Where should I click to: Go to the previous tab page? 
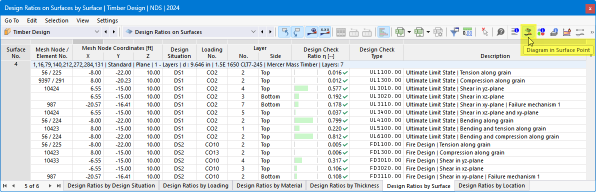(13, 185)
